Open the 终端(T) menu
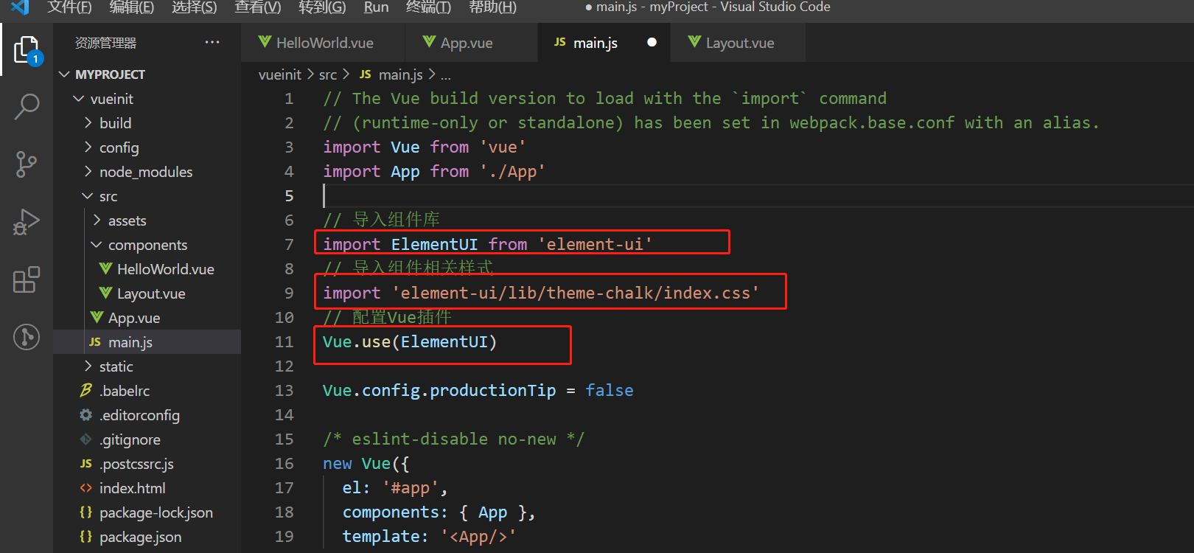The image size is (1194, 553). point(428,7)
